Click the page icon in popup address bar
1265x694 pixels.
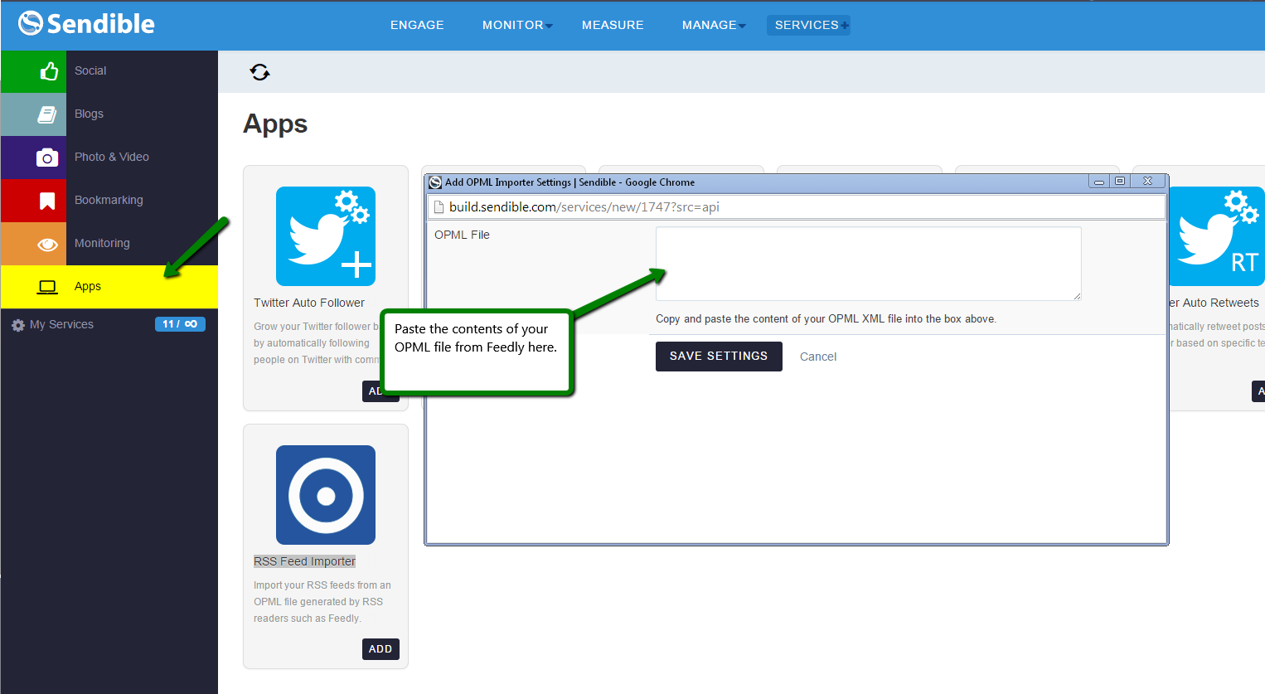click(439, 207)
